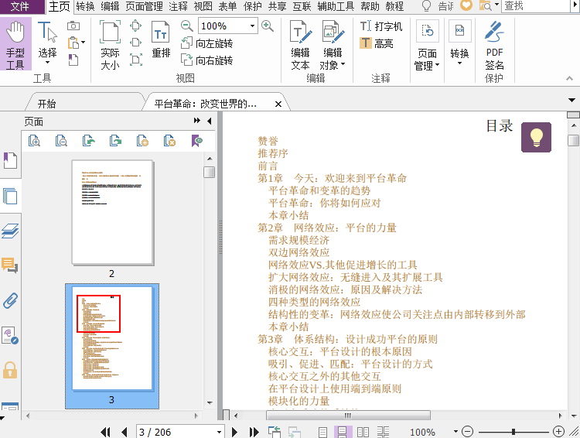Screen dimensions: 580x438
Task: Open the Edit Text (编辑文本) tool
Action: 300,45
